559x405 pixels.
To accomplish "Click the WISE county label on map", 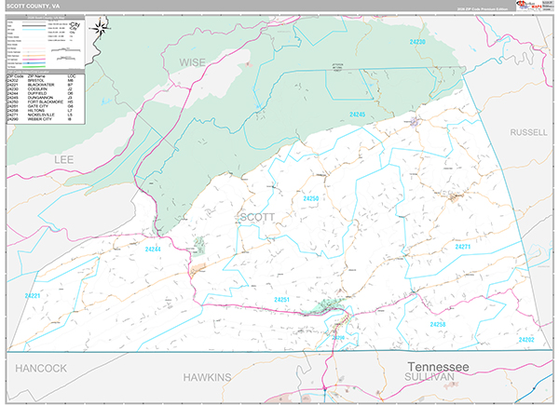I will tap(193, 62).
